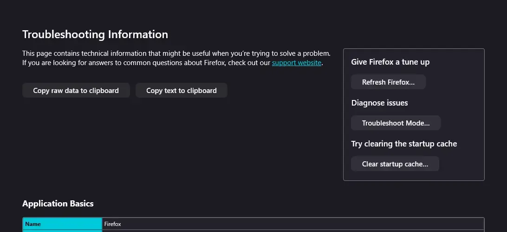Clear the startup cache

(395, 164)
